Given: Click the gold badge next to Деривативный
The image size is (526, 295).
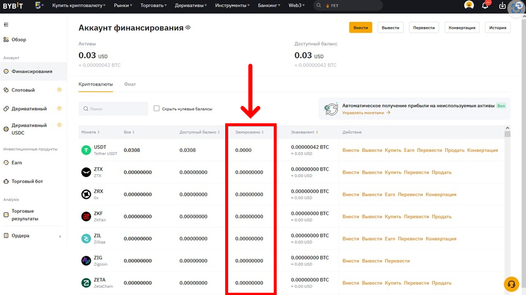Looking at the screenshot, I should [59, 108].
